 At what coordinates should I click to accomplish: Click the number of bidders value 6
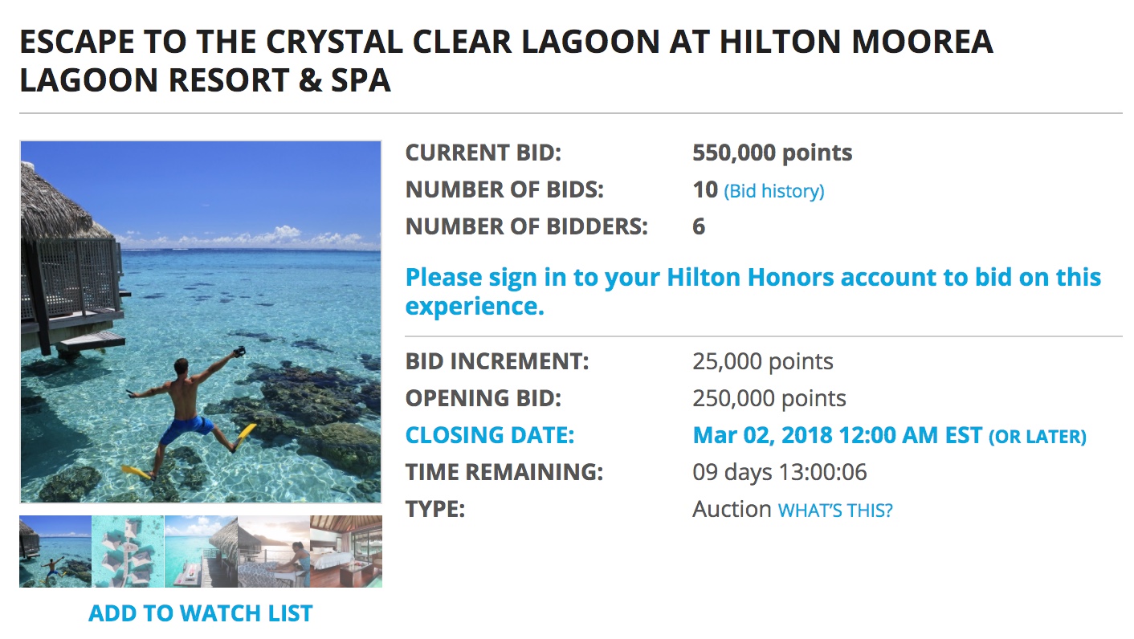pyautogui.click(x=699, y=226)
